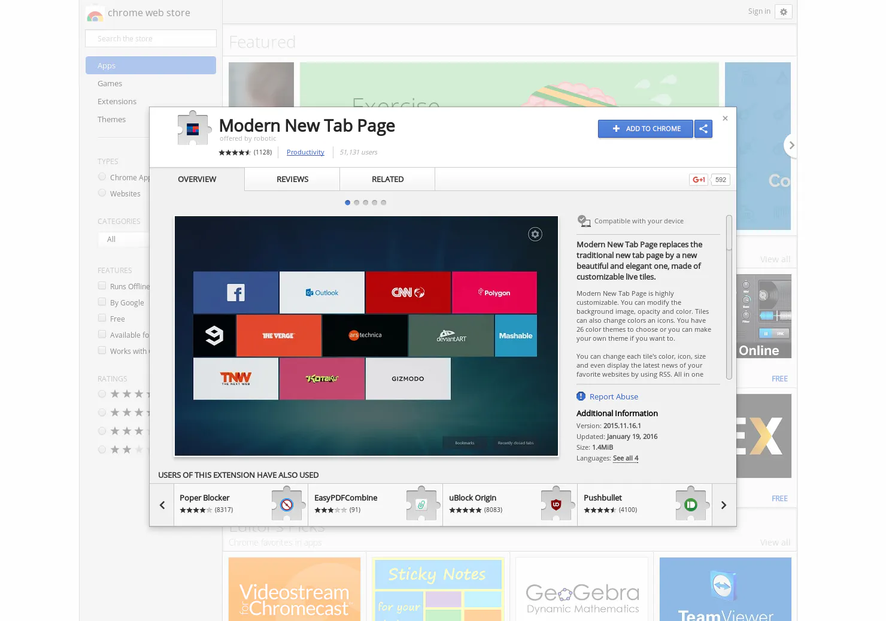Image resolution: width=886 pixels, height=621 pixels.
Task: Click the 592 +1 count box
Action: (721, 180)
